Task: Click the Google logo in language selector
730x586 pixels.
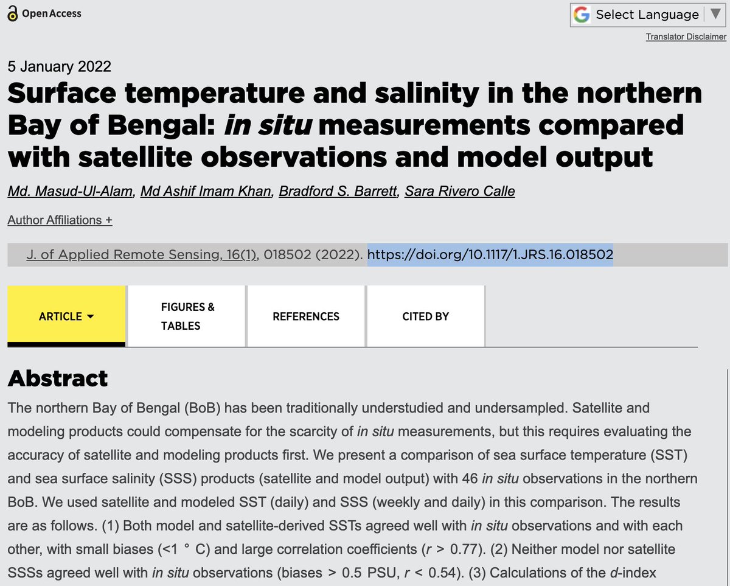Action: pos(582,15)
